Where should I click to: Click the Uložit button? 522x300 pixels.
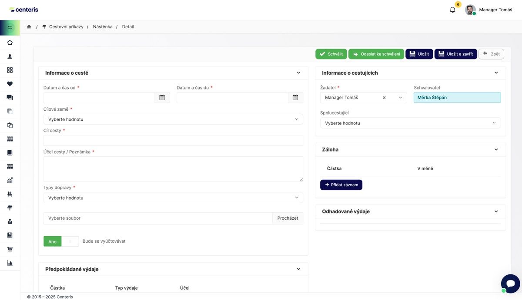point(419,54)
